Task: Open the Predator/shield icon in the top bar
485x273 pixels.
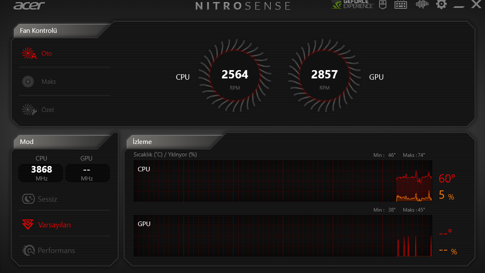Action: pyautogui.click(x=383, y=4)
